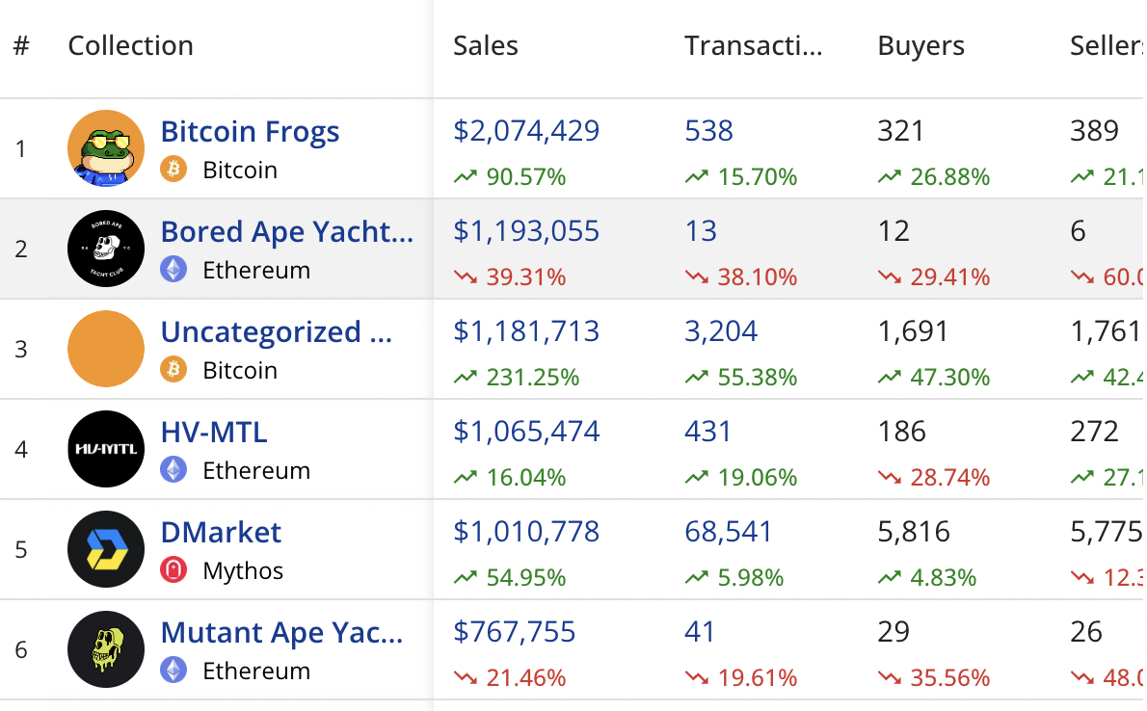1147x711 pixels.
Task: Sort by the Transactions column header
Action: 753,46
